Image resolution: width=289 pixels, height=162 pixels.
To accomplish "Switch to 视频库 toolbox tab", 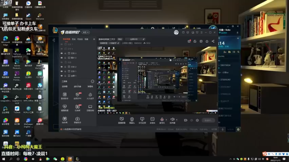I will [65, 86].
